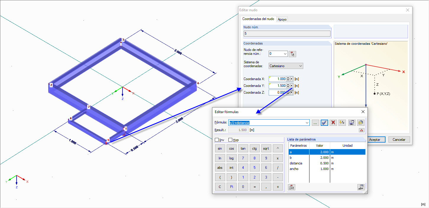This screenshot has height=208, width=429.
Task: Click the Coordenada Y value field
Action: click(x=278, y=86)
